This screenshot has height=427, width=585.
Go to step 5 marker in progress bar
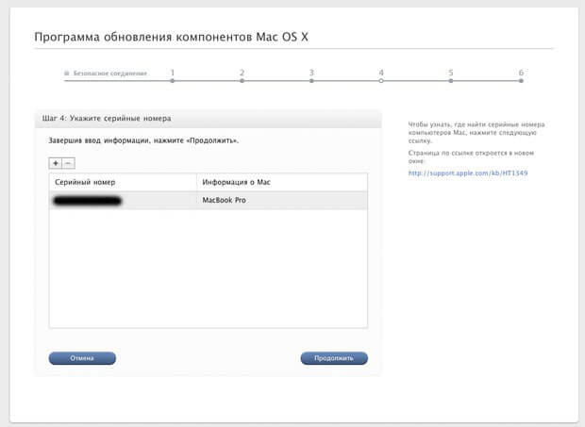451,80
